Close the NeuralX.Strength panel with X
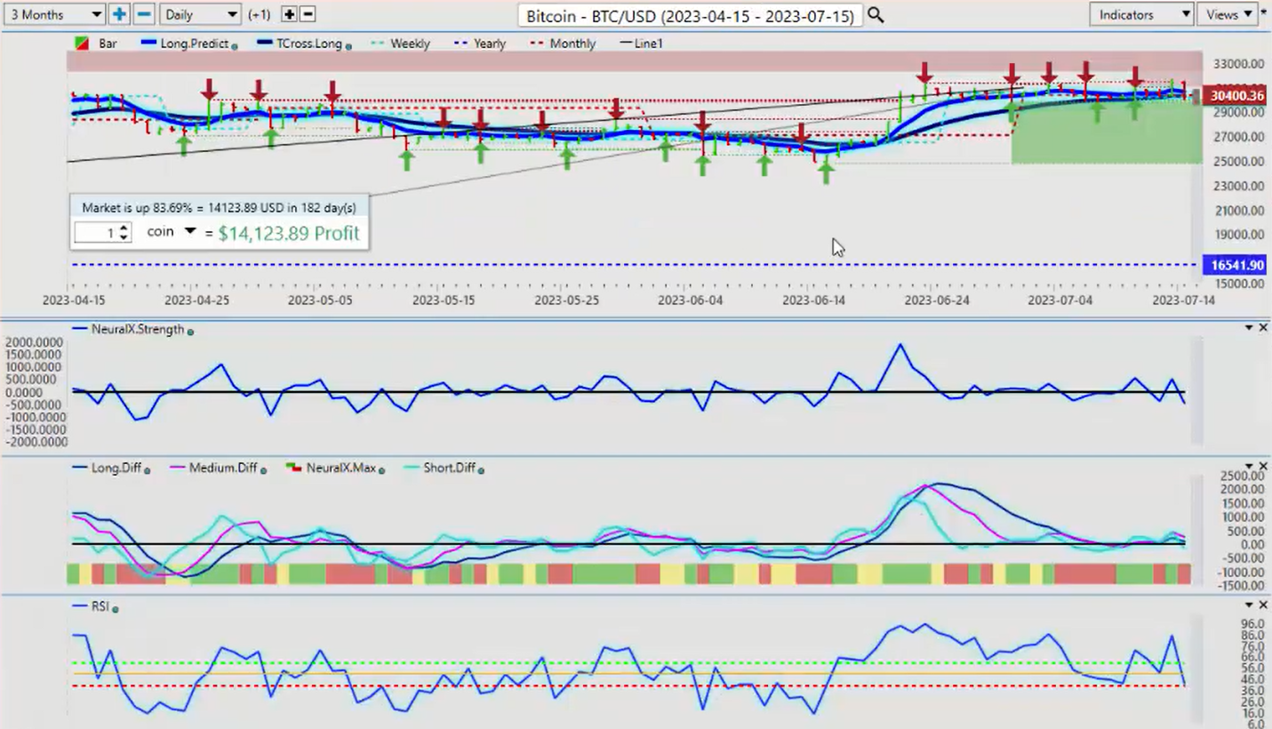This screenshot has height=729, width=1272. tap(1263, 328)
